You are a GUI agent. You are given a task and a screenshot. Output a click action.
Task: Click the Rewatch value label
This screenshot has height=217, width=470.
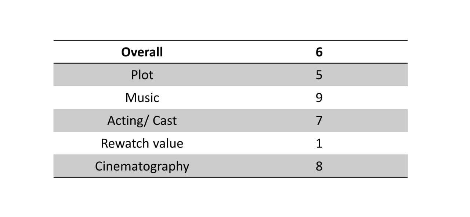coord(142,143)
